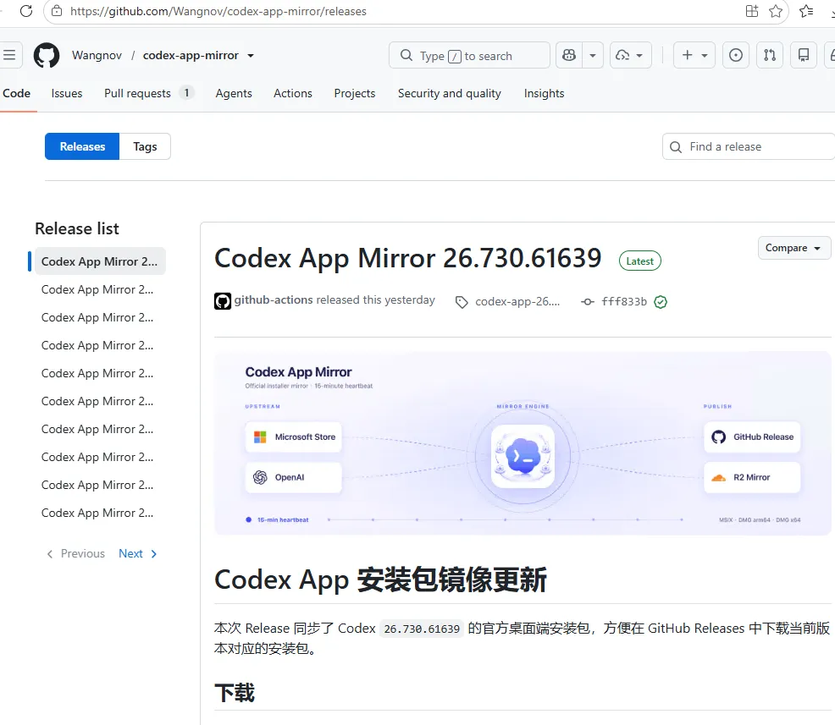Click the github-actions avatar icon
This screenshot has height=725, width=835.
(223, 301)
